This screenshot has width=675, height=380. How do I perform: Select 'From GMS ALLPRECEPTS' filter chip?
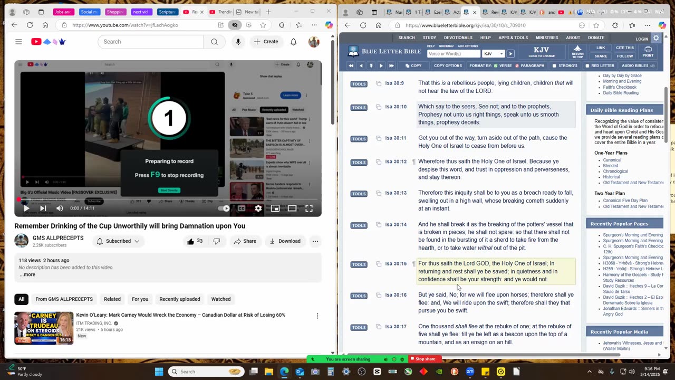point(64,299)
